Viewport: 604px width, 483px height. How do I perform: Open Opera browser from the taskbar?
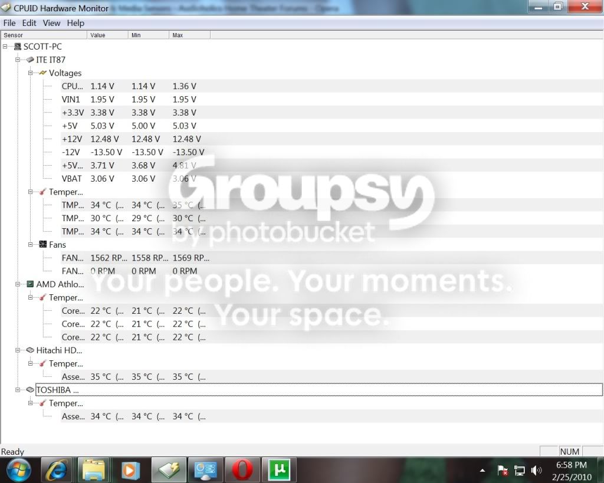(x=242, y=470)
